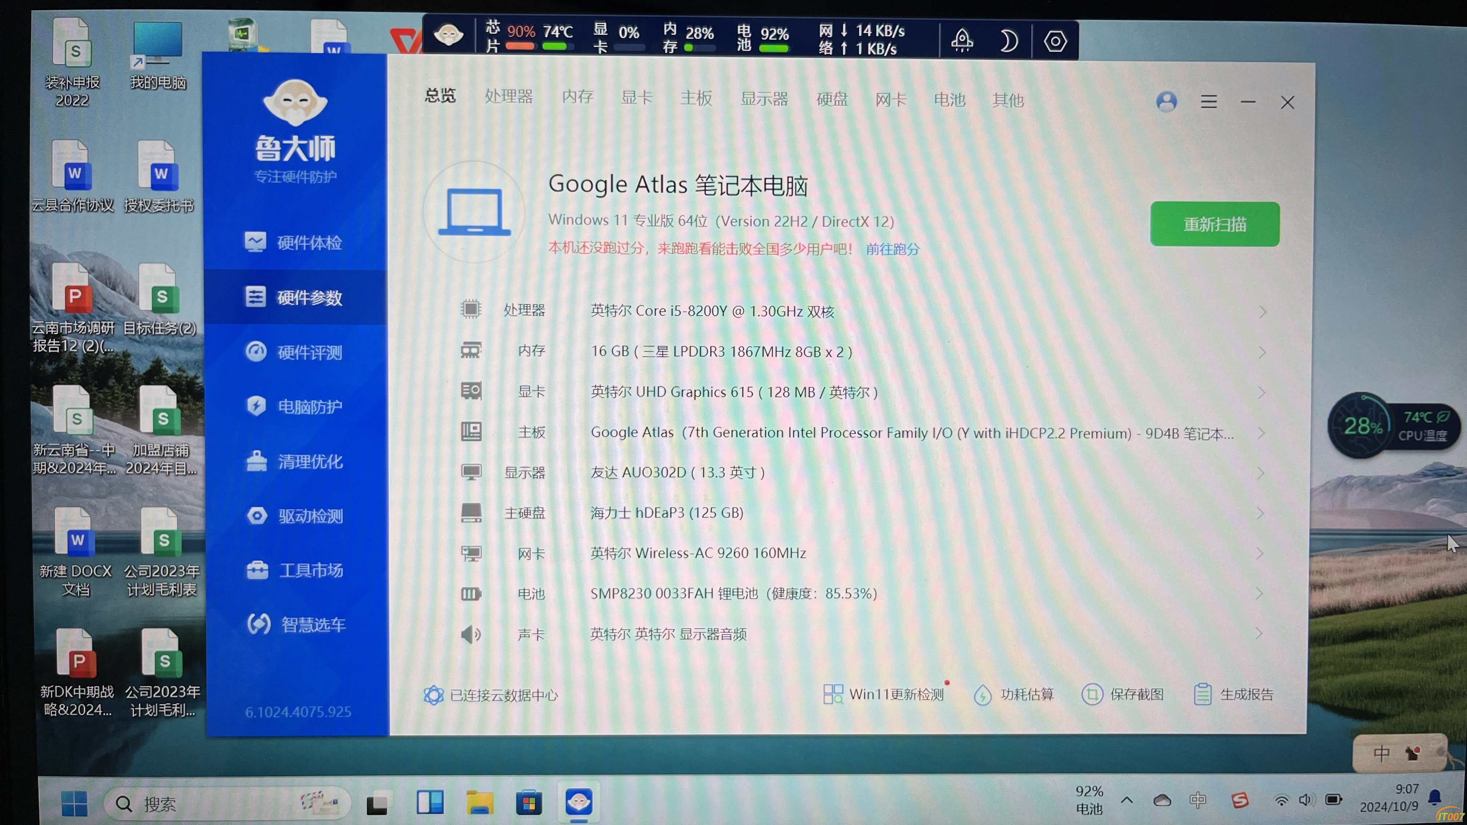Viewport: 1467px width, 825px height.
Task: Open the settings hexagon icon in top widget
Action: tap(1055, 41)
